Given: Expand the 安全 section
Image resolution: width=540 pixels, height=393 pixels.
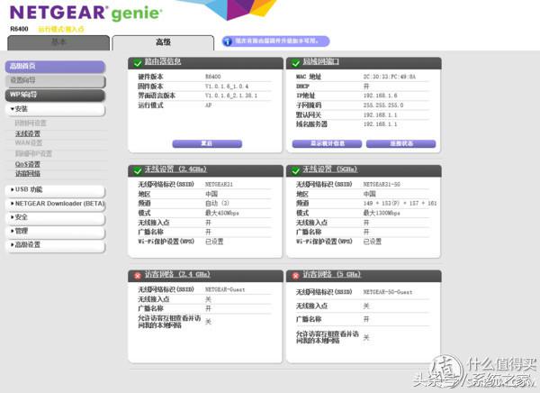Looking at the screenshot, I should click(x=55, y=217).
